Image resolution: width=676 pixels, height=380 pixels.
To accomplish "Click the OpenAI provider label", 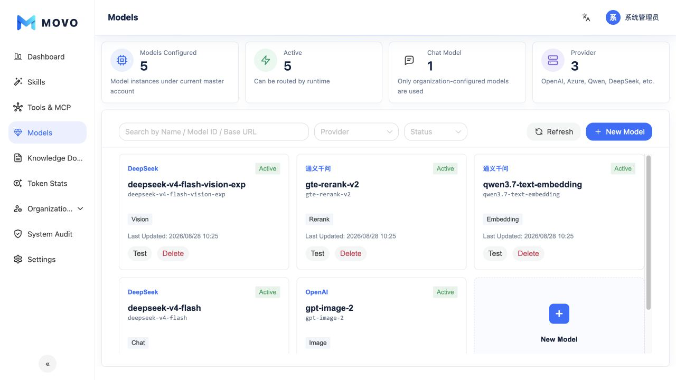I will (x=317, y=292).
